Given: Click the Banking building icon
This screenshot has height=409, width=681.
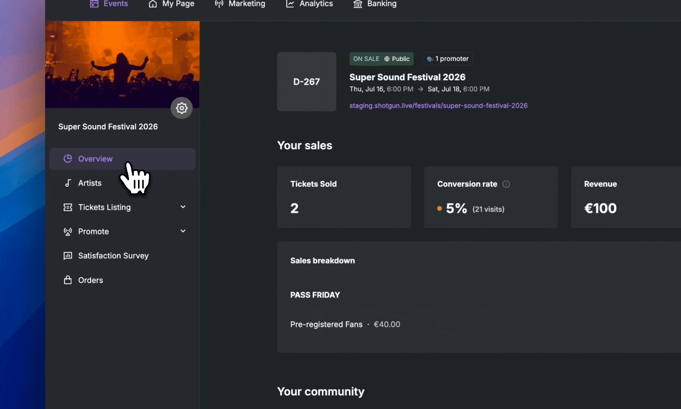Looking at the screenshot, I should [358, 4].
